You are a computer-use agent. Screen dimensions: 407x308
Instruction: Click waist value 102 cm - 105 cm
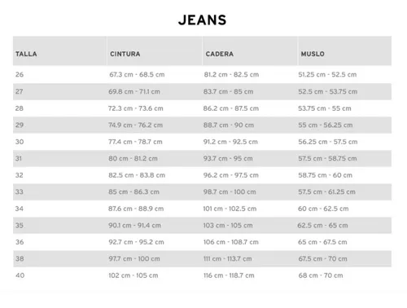133,275
